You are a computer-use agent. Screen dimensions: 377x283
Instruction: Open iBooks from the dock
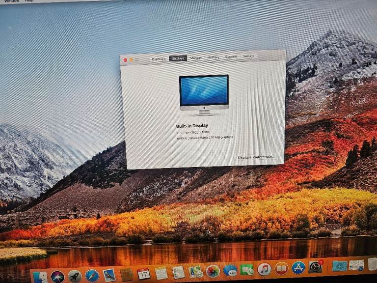tap(281, 268)
